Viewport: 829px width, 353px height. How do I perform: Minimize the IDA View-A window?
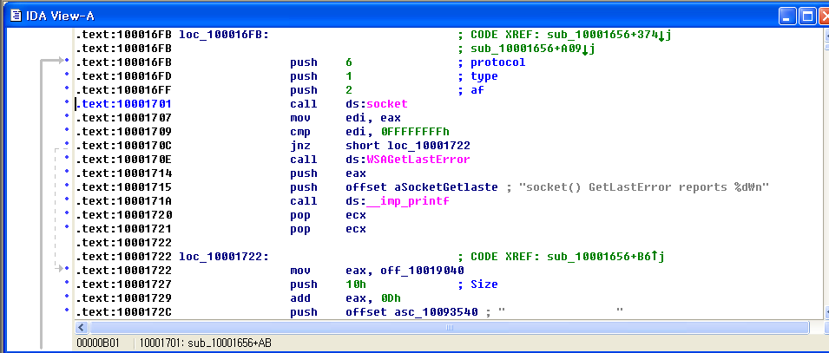coord(787,16)
